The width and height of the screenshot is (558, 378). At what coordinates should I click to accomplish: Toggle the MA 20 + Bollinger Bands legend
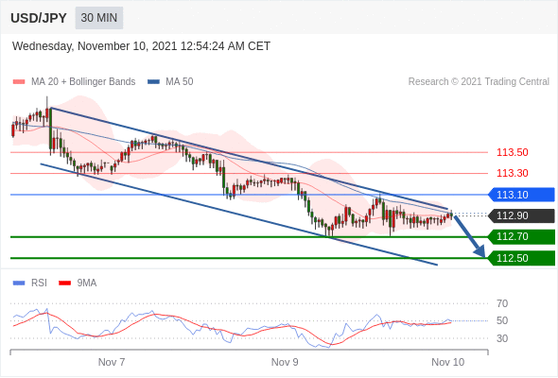pos(74,82)
